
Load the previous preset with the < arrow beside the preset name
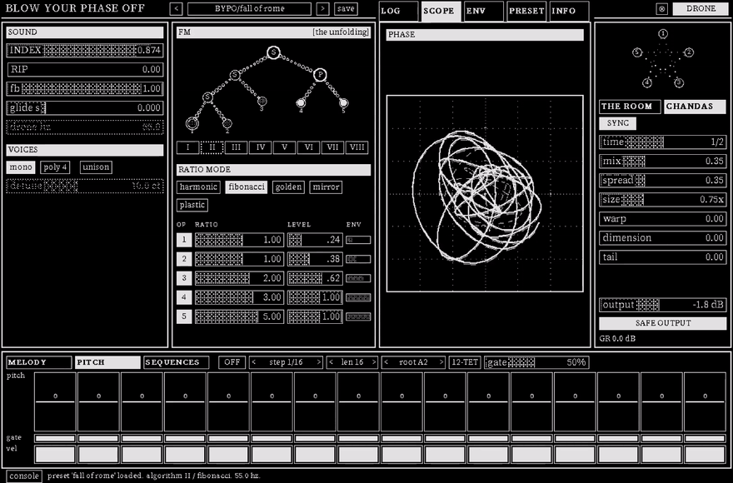(176, 9)
